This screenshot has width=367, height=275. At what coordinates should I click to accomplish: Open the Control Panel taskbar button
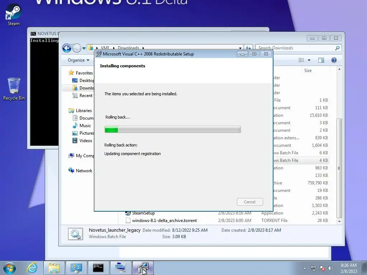pos(76,268)
